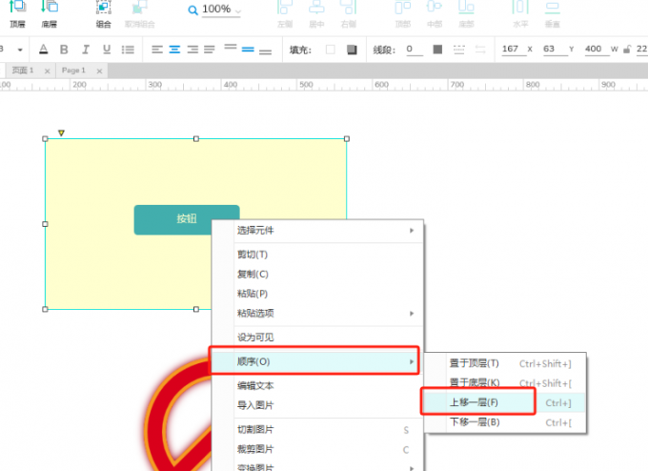Click the bring to top layer icon
Image resolution: width=648 pixels, height=471 pixels.
click(x=17, y=10)
